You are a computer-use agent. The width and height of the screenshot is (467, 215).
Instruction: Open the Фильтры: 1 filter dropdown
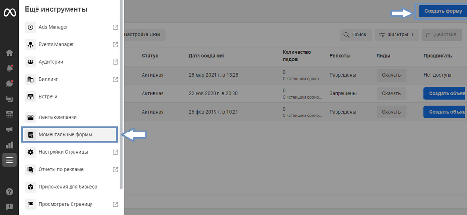tap(396, 35)
